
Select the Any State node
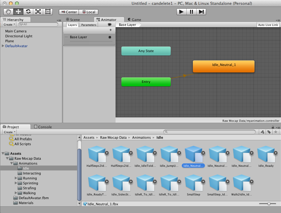click(146, 51)
